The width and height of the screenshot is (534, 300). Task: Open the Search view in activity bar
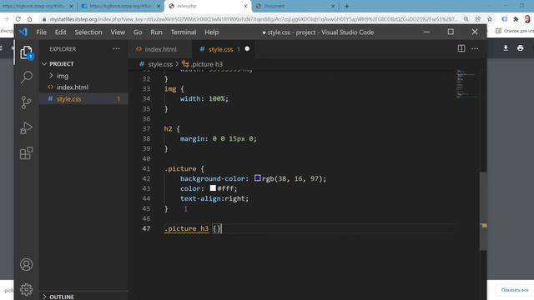pyautogui.click(x=26, y=77)
